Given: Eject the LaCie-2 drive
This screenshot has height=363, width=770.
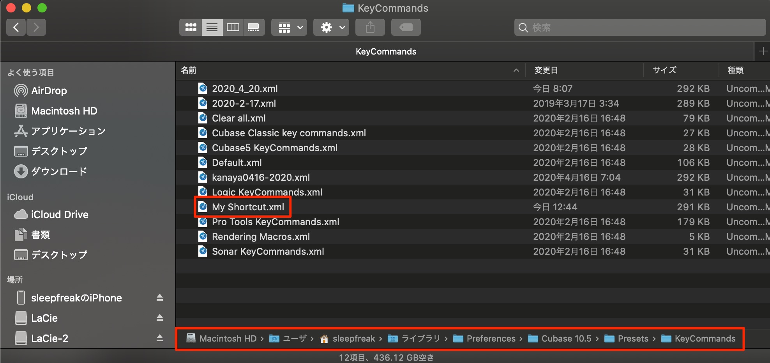Looking at the screenshot, I should tap(160, 338).
